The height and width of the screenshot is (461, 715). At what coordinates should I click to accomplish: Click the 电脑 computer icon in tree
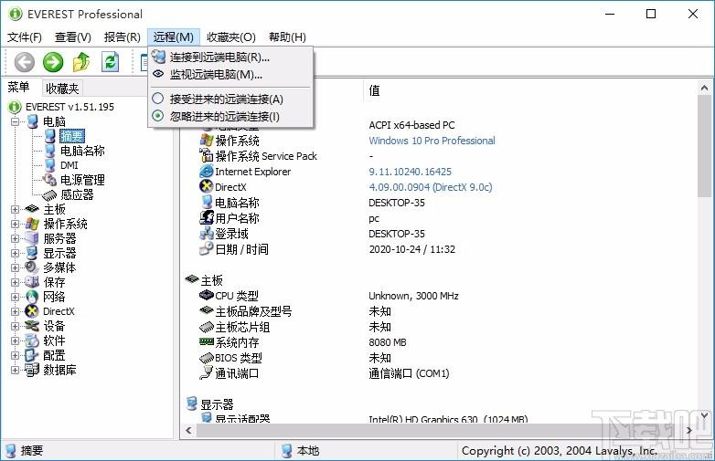click(x=33, y=121)
